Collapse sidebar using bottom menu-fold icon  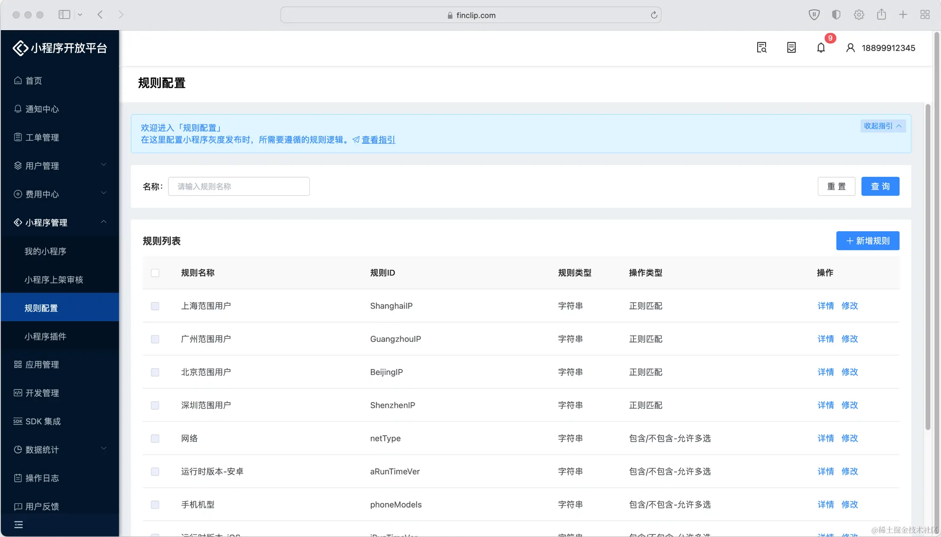18,524
